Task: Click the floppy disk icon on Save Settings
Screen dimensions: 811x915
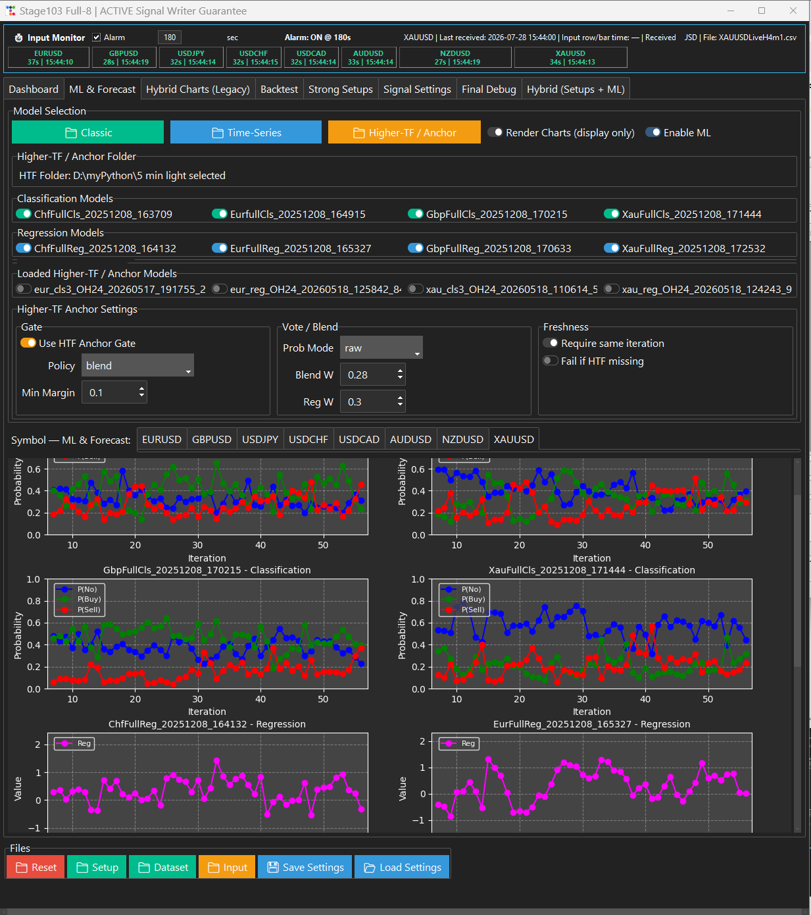Action: (273, 868)
